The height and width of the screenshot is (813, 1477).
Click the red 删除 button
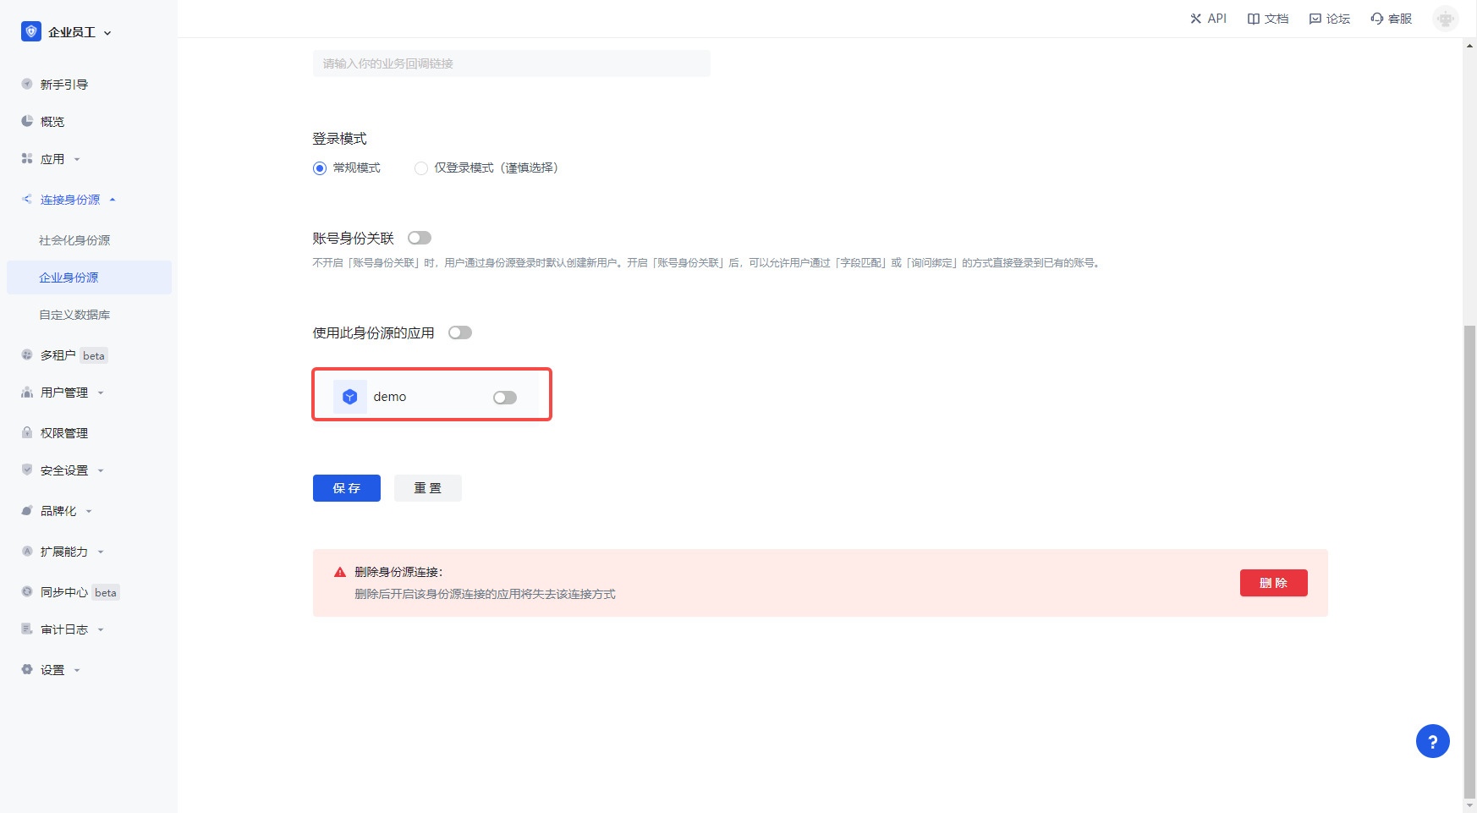[x=1273, y=583]
